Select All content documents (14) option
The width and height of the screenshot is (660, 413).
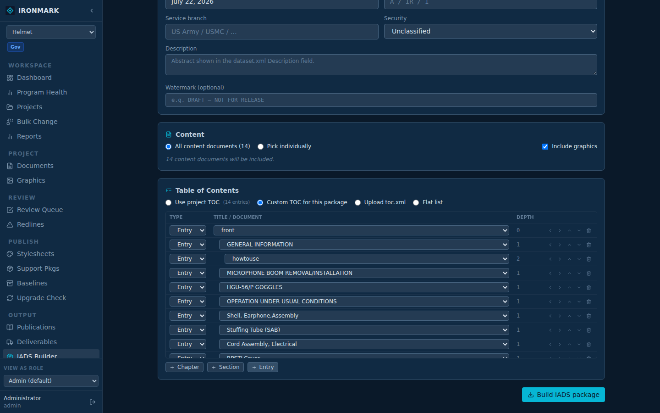click(169, 147)
